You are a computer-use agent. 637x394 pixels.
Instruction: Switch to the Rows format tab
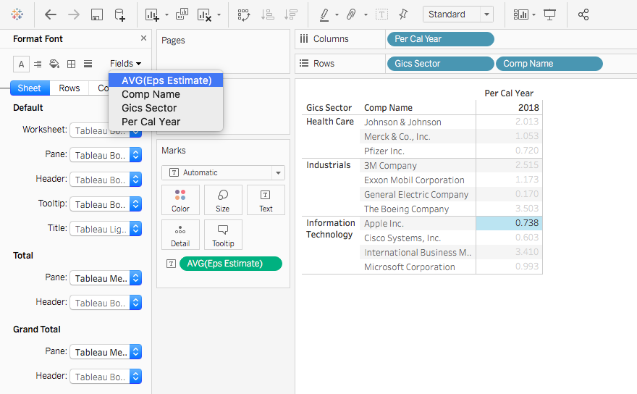[69, 88]
